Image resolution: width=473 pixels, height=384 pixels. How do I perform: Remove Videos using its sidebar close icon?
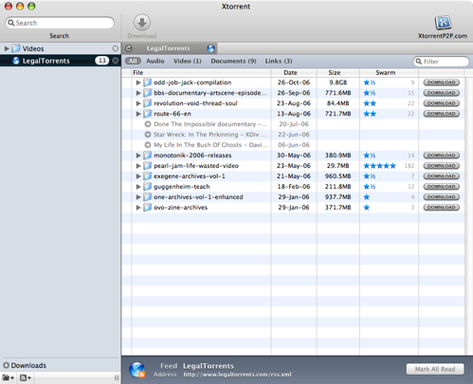point(116,48)
